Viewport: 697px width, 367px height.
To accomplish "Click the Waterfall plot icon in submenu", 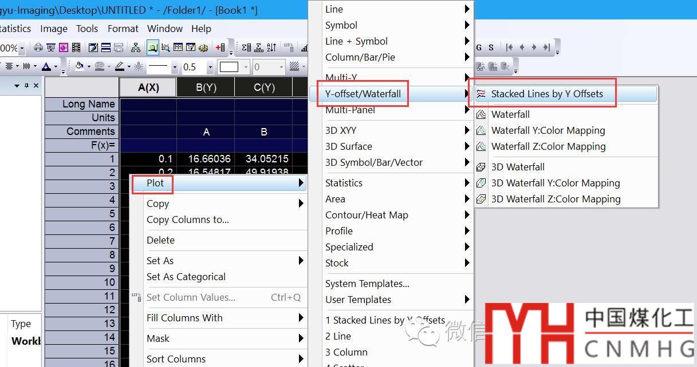I will (x=481, y=114).
